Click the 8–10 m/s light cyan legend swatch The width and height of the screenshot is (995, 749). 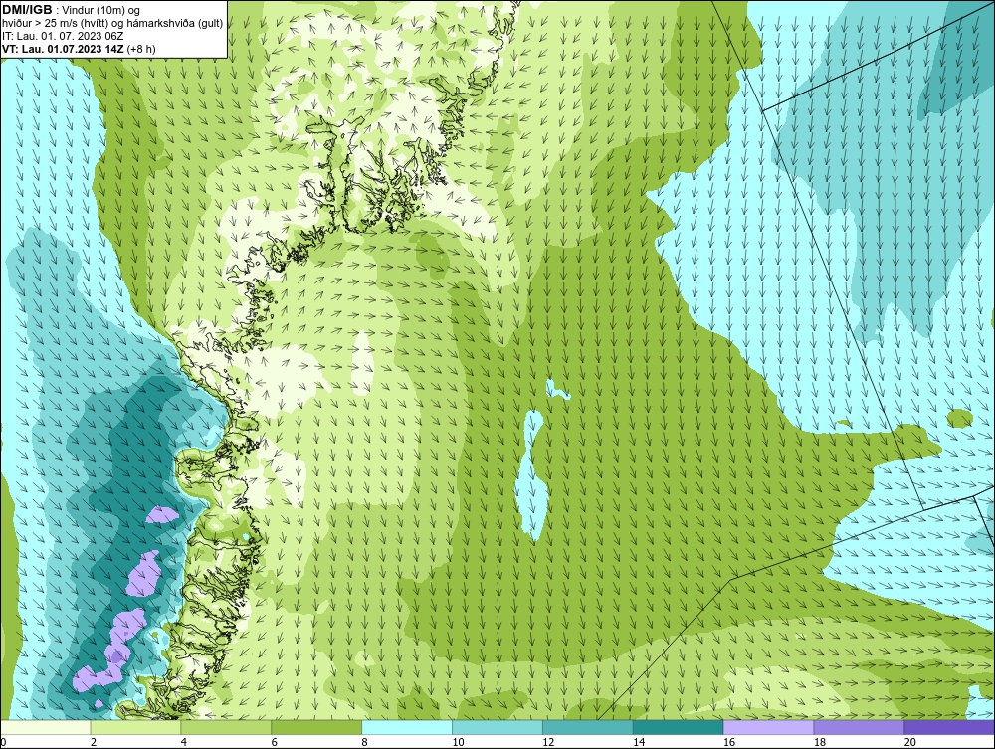(x=407, y=727)
